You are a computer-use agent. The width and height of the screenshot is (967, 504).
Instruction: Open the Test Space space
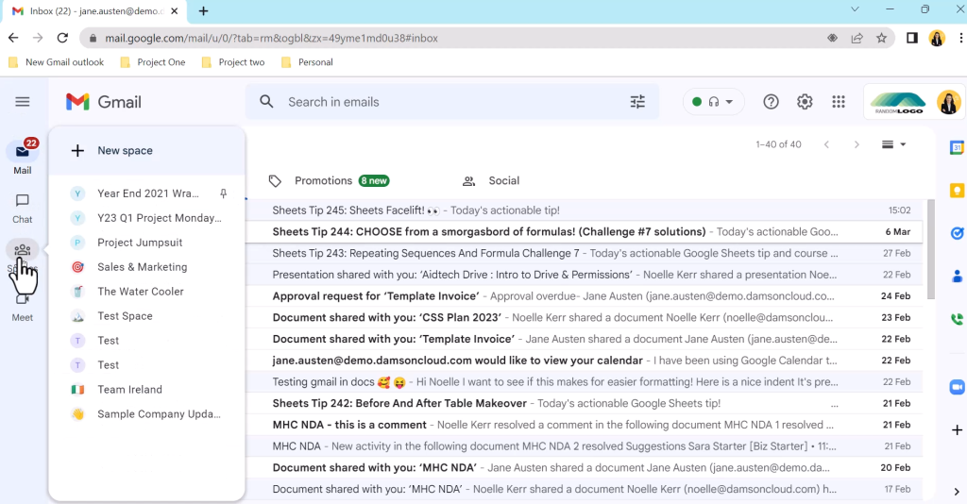point(146,316)
